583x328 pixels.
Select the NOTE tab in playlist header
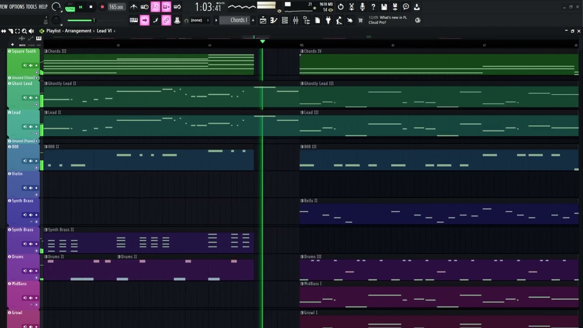[x=22, y=45]
